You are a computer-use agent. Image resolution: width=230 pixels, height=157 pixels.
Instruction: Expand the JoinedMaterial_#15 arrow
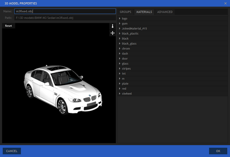pos(120,28)
